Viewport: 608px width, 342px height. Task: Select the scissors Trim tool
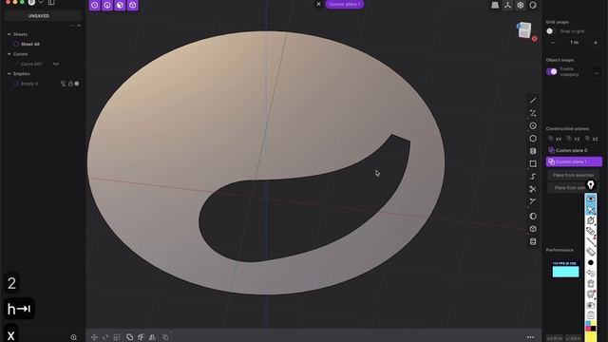click(x=533, y=189)
